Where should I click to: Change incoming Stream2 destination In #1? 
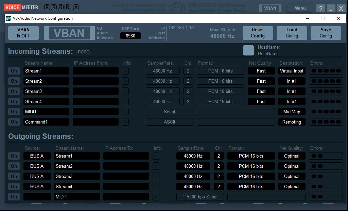292,81
